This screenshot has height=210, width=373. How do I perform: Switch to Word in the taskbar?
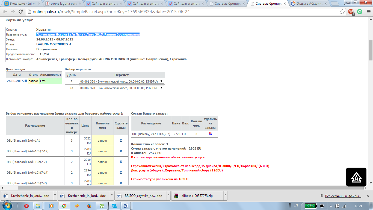click(x=126, y=206)
